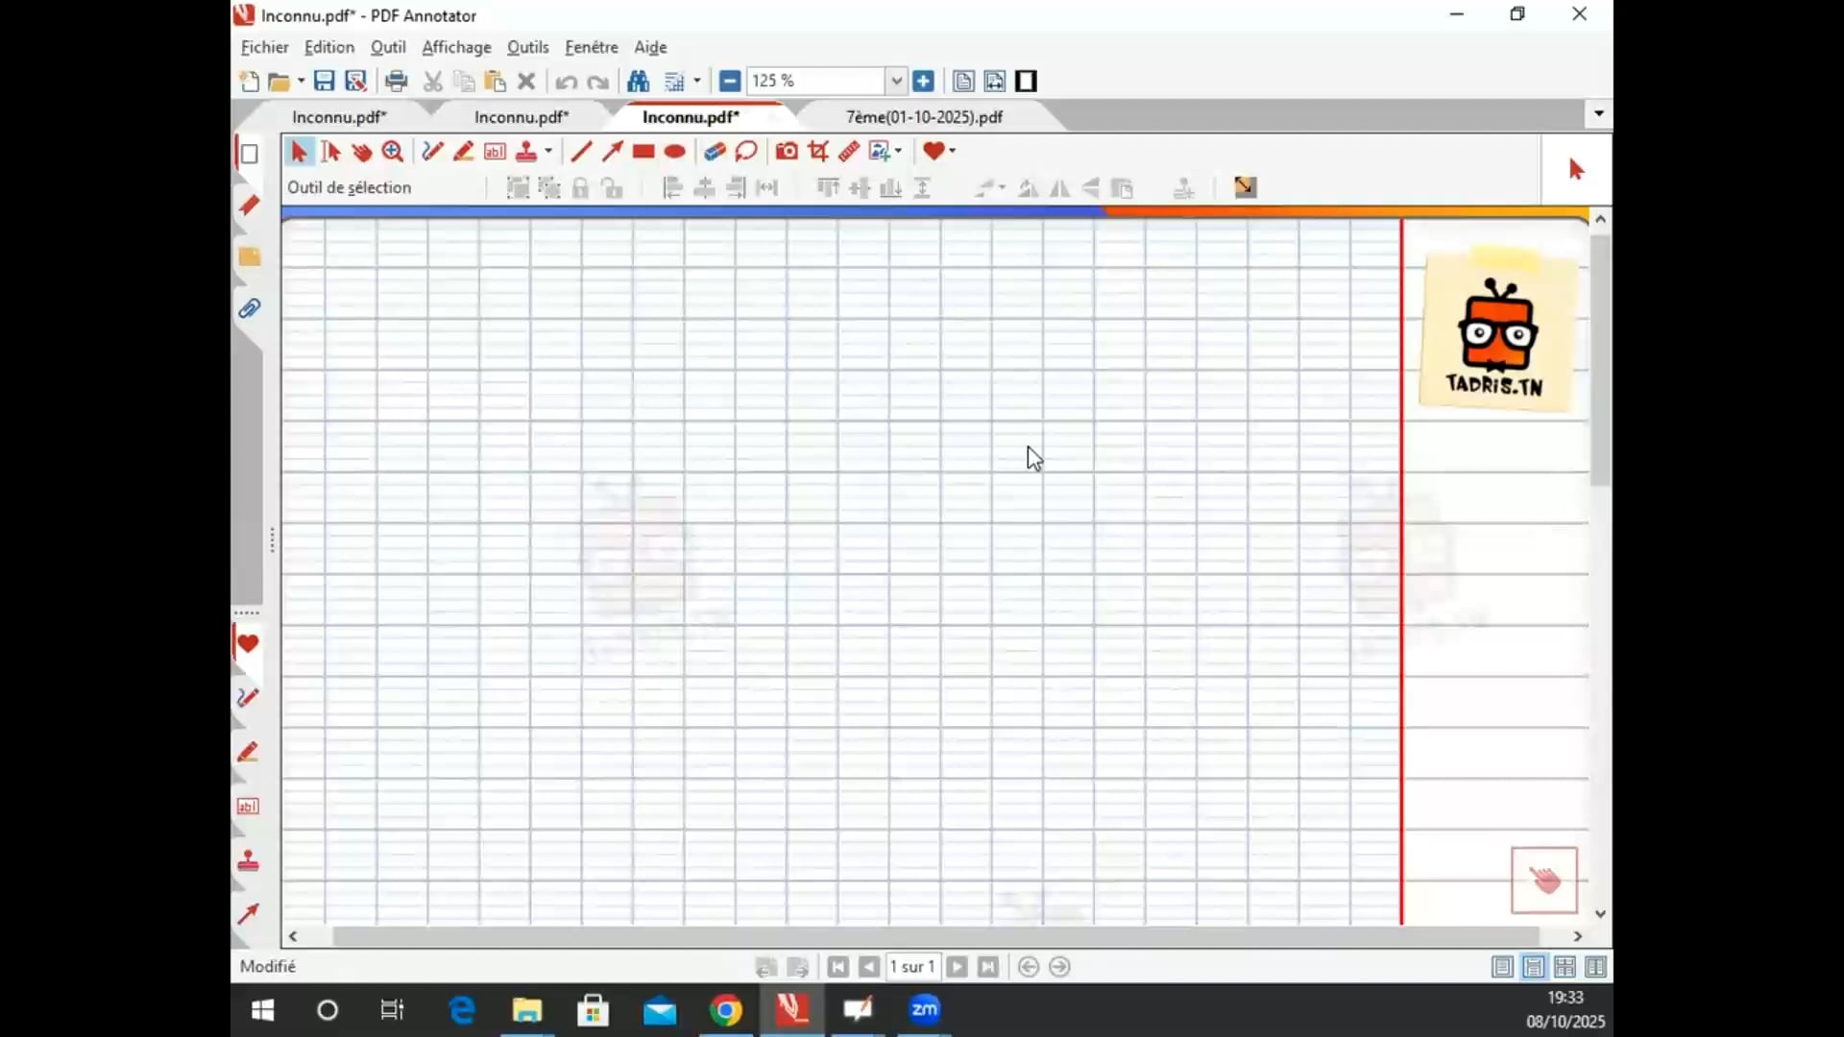Select the Crop tool
The width and height of the screenshot is (1844, 1037).
pyautogui.click(x=818, y=151)
